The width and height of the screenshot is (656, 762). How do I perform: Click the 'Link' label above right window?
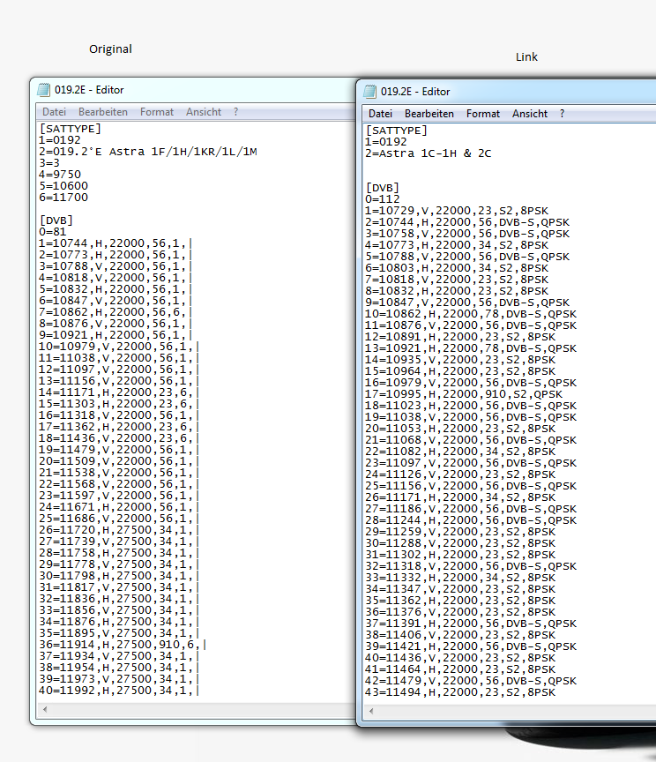click(x=526, y=56)
